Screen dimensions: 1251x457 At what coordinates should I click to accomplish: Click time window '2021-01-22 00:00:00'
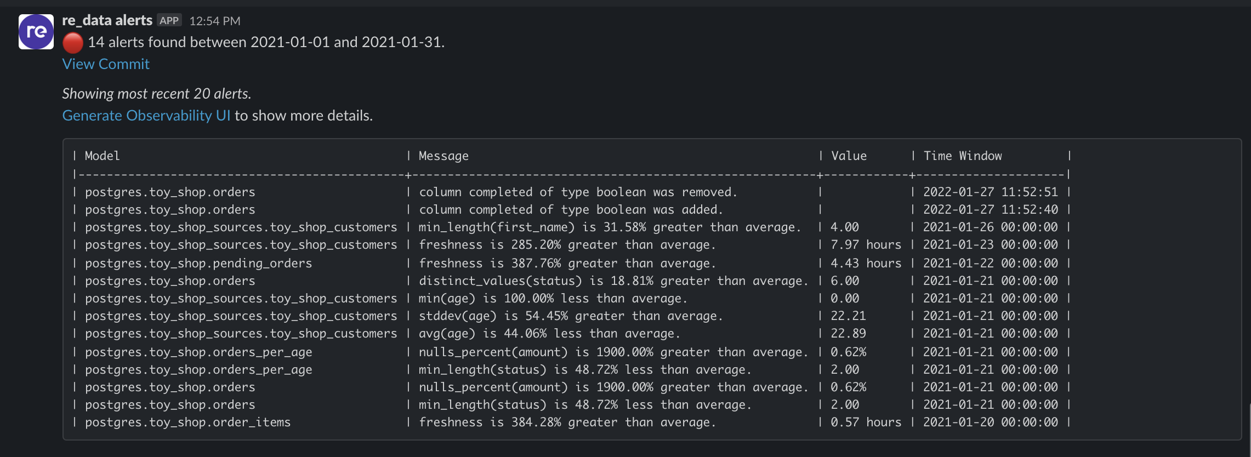click(x=991, y=264)
